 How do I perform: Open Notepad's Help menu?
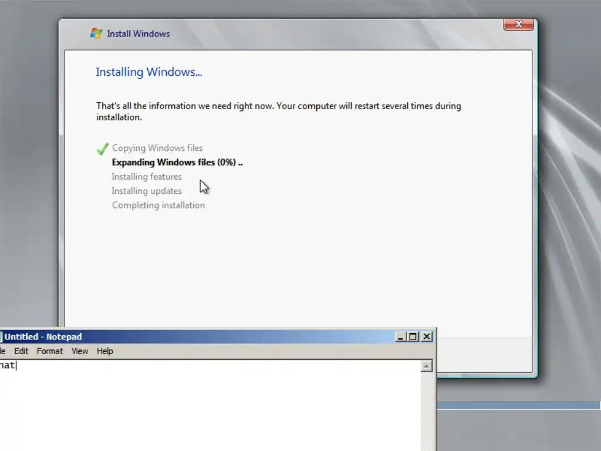coord(104,351)
